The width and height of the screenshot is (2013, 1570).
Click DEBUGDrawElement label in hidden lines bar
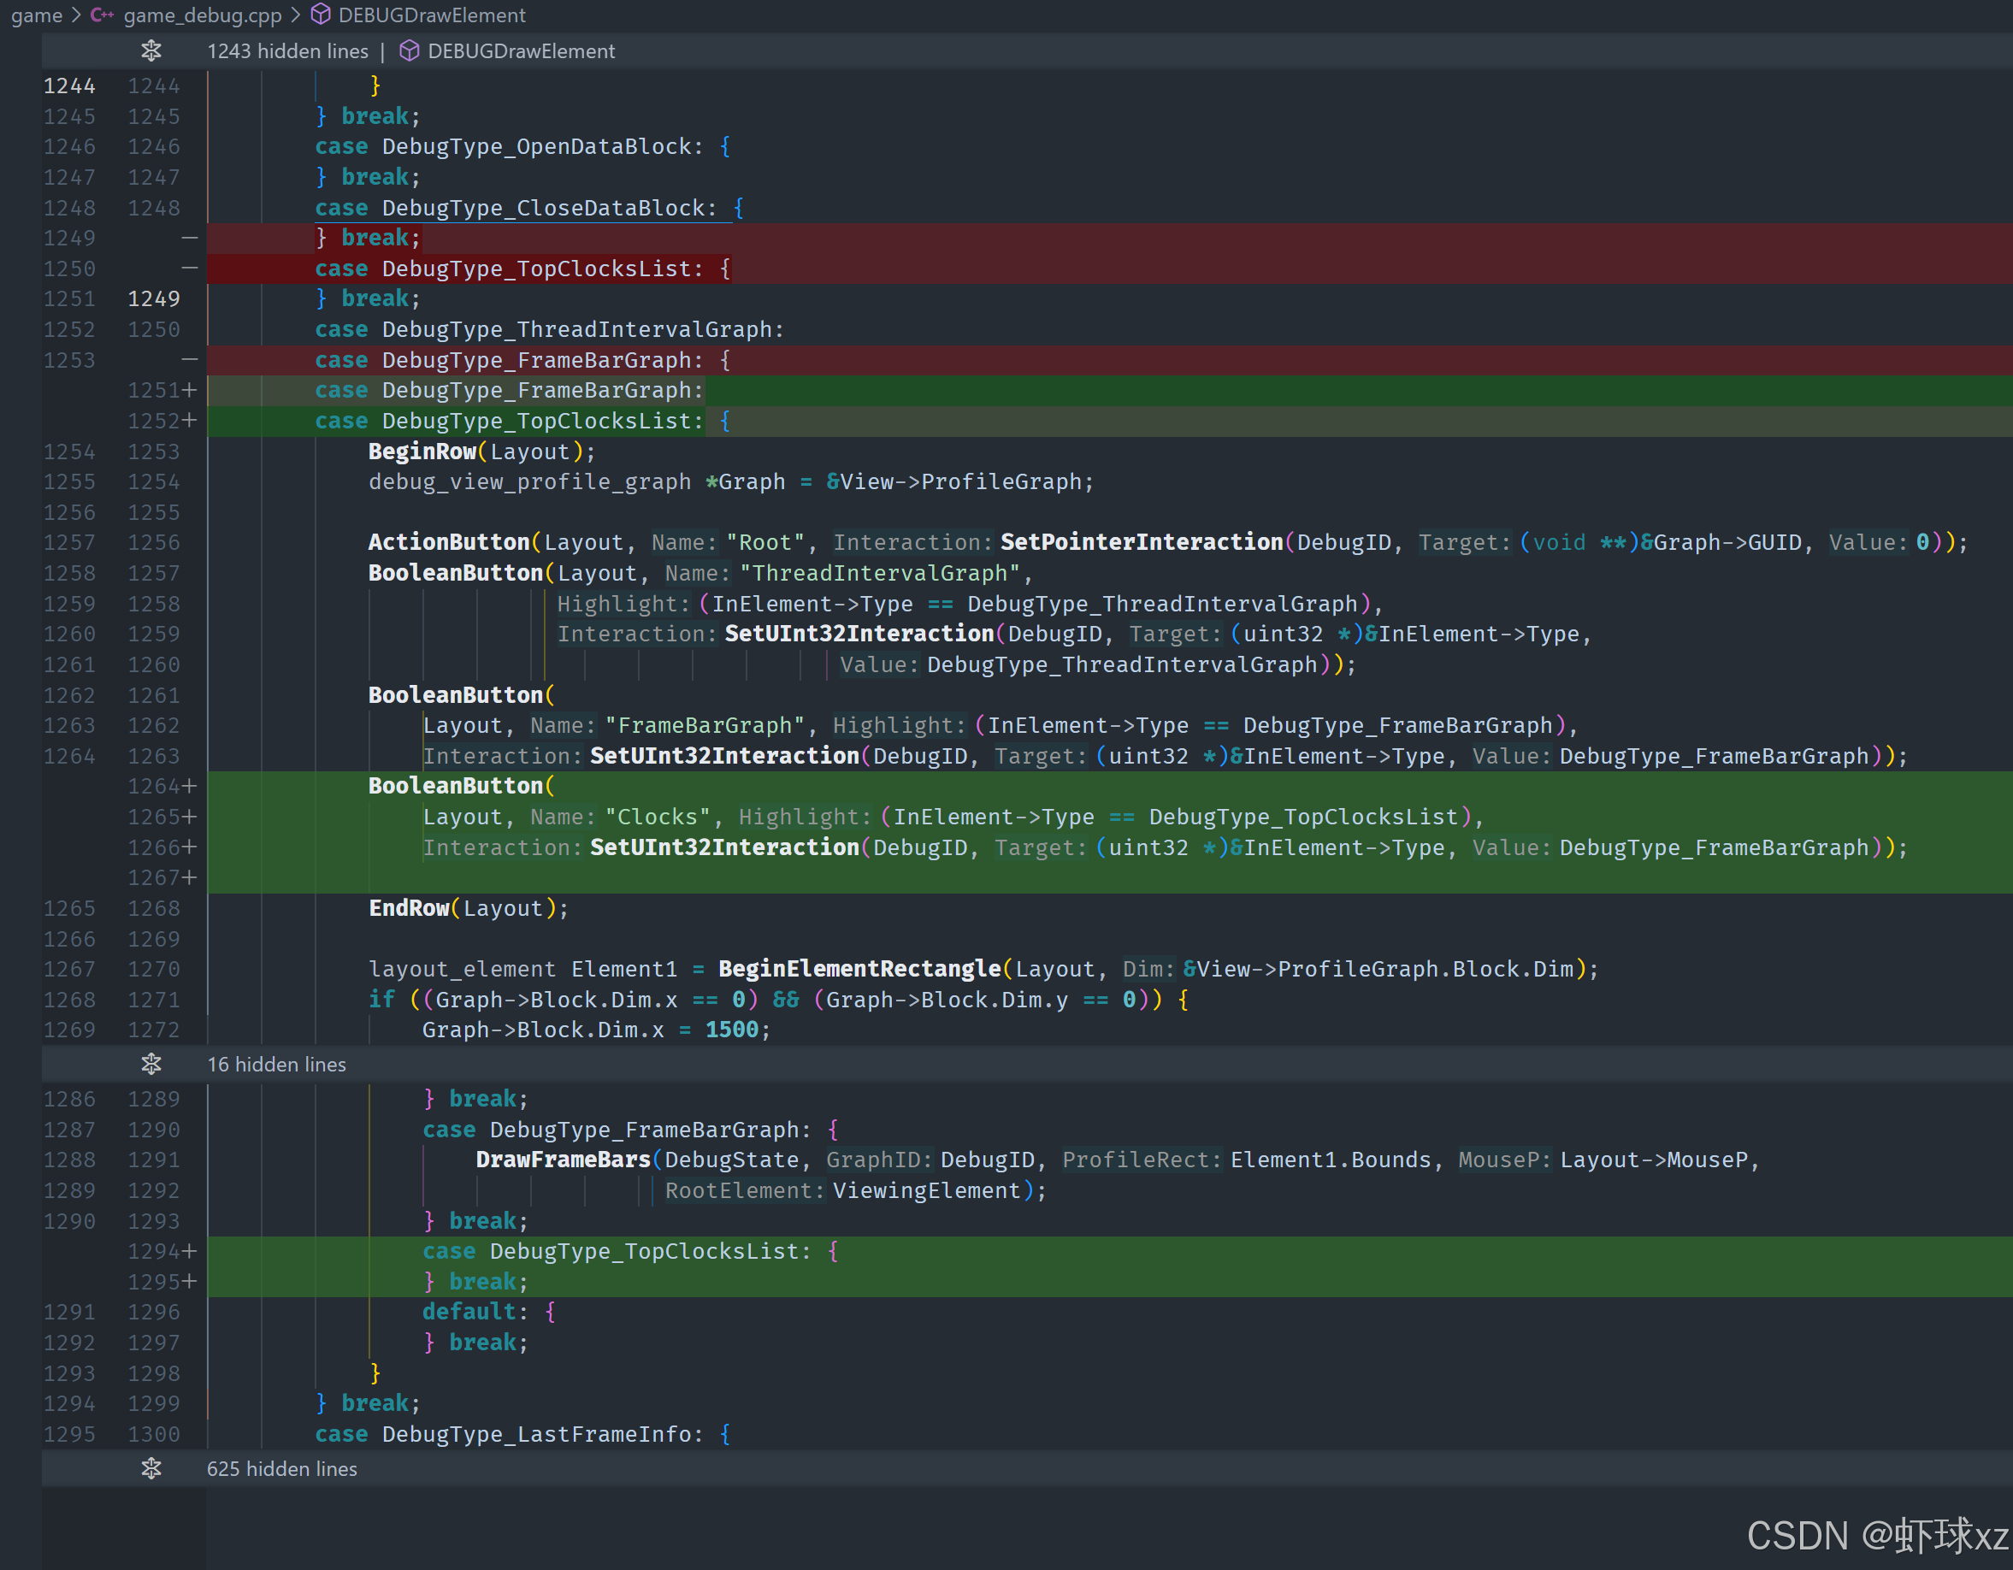pos(521,50)
